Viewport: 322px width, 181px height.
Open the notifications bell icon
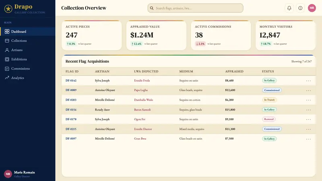tap(289, 8)
